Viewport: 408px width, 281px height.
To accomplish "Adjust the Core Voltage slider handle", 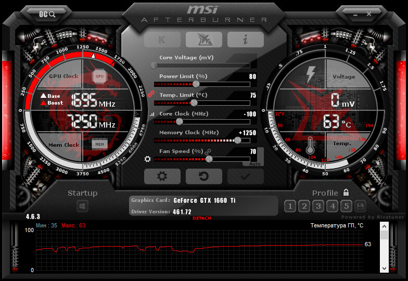I will [x=154, y=66].
